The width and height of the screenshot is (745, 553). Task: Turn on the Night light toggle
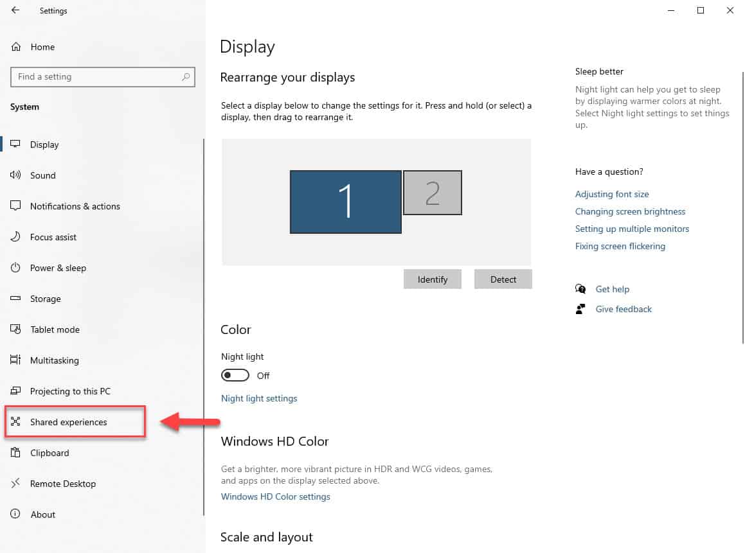tap(235, 375)
